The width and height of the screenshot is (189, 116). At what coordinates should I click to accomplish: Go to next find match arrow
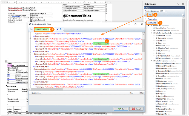pyautogui.click(x=61, y=29)
